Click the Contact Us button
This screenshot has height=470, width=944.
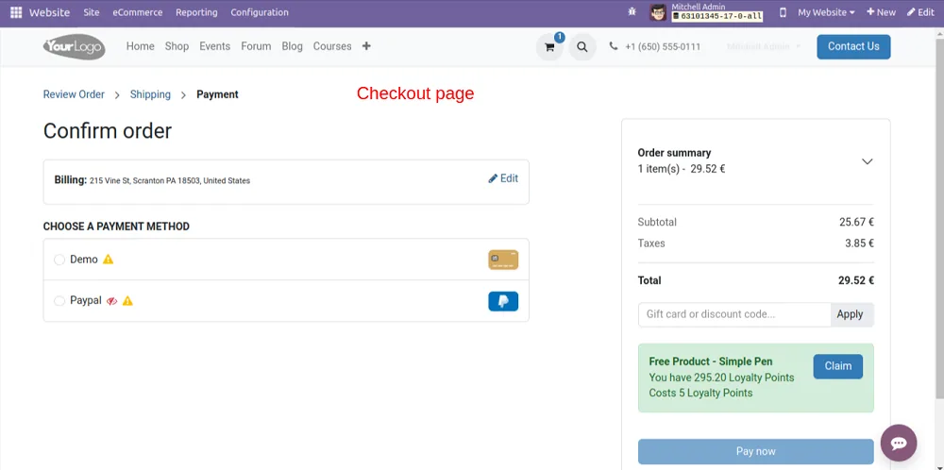coord(853,46)
